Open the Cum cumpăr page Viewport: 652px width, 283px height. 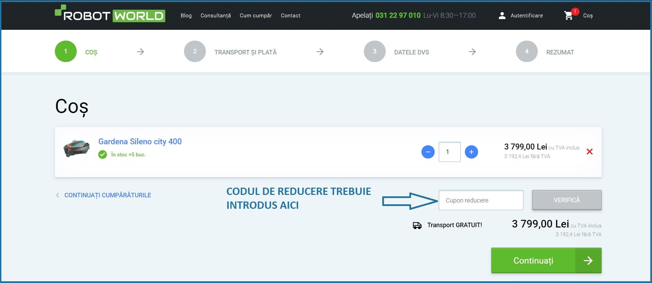tap(256, 16)
